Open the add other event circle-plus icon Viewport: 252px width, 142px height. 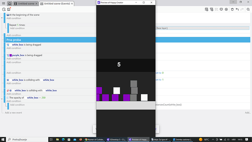(226, 10)
